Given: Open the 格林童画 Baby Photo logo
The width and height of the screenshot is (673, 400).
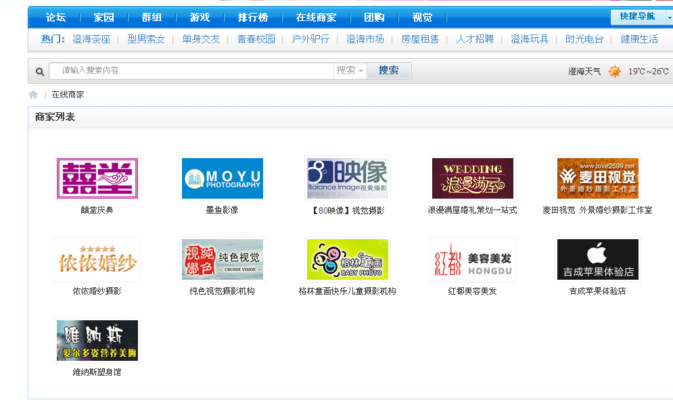Looking at the screenshot, I should click(348, 259).
